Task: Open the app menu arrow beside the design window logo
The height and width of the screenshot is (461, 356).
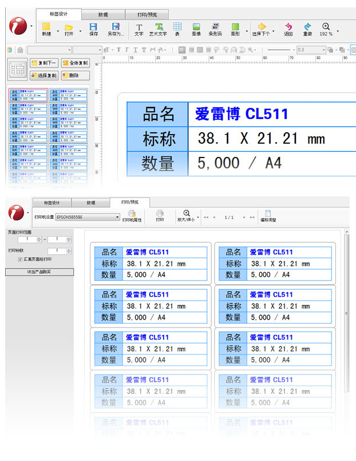Action: [31, 26]
